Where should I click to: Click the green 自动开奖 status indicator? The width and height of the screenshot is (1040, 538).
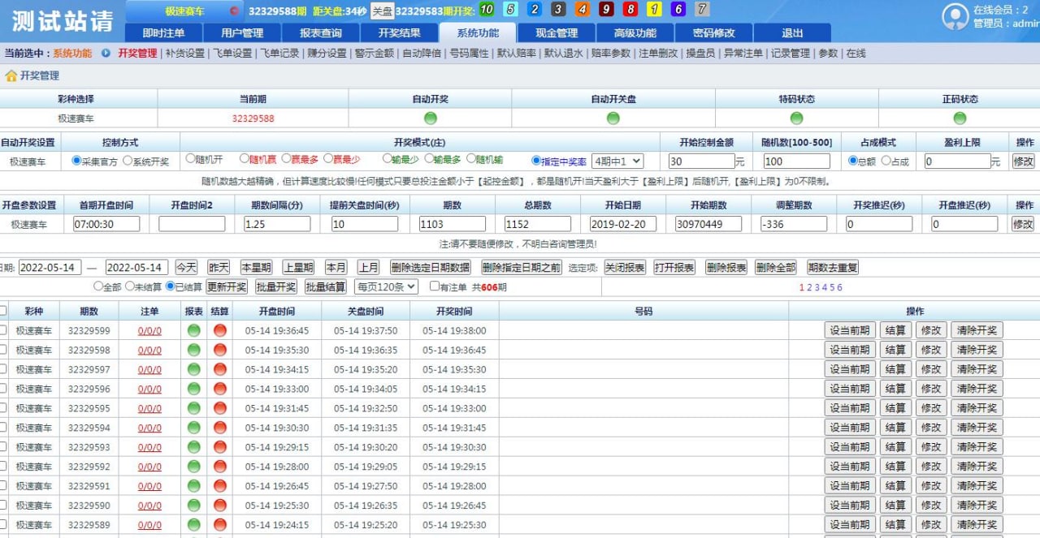pyautogui.click(x=430, y=118)
